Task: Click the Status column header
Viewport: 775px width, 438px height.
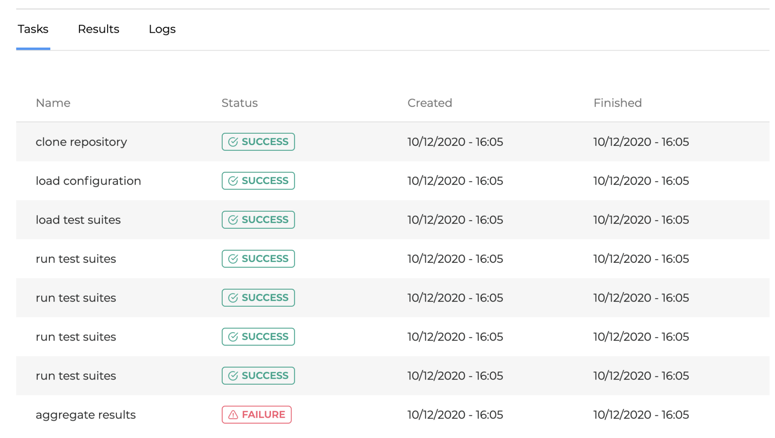Action: coord(239,103)
